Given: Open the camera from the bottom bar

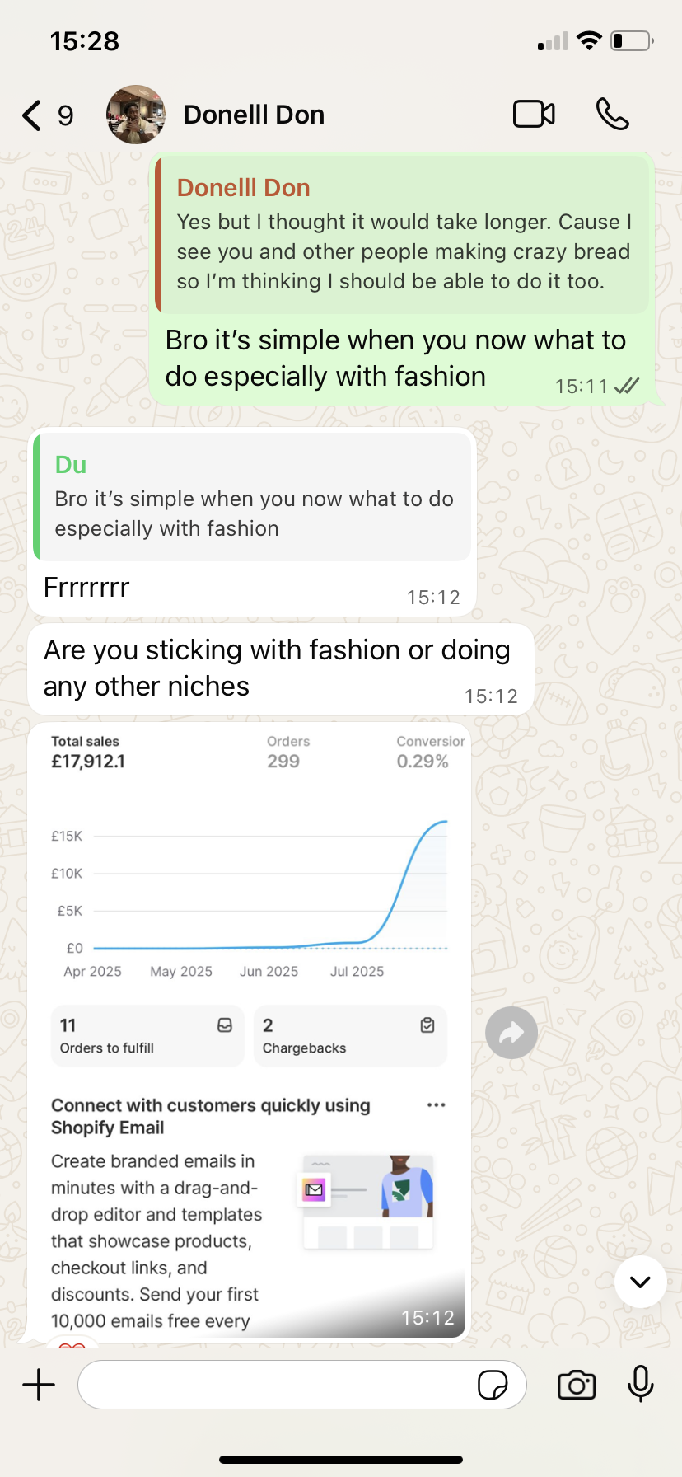Looking at the screenshot, I should (577, 1385).
